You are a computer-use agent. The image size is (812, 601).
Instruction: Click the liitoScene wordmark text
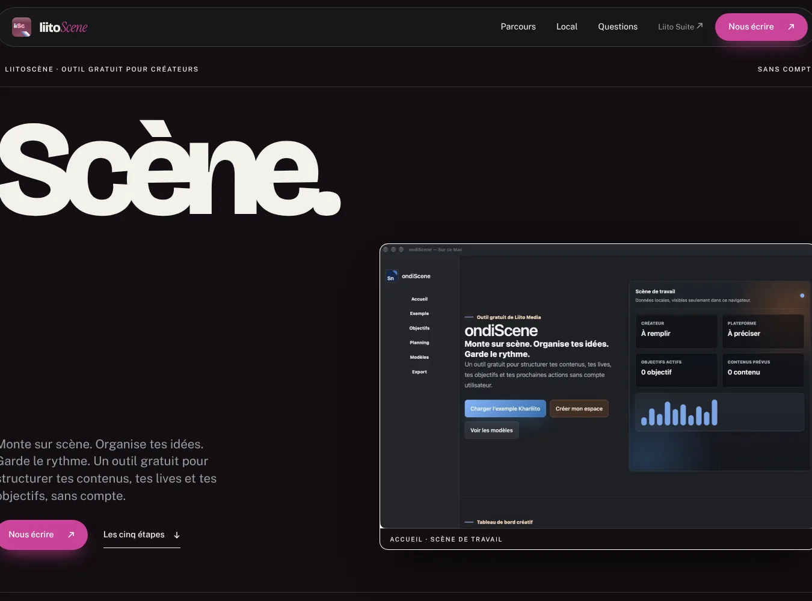64,27
